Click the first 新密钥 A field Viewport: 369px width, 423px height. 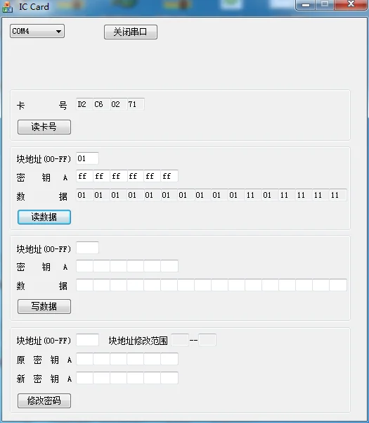click(84, 378)
